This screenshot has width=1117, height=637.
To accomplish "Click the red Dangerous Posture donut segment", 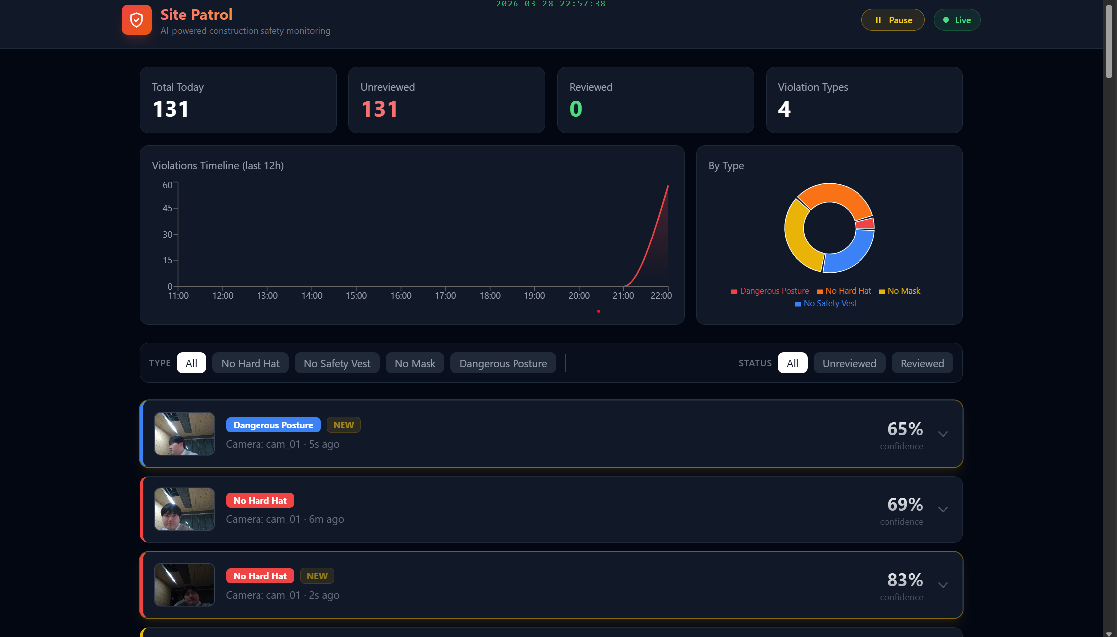I will tap(865, 224).
